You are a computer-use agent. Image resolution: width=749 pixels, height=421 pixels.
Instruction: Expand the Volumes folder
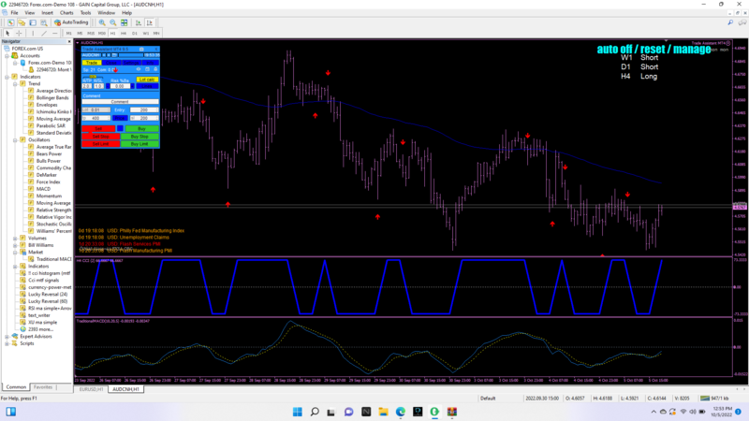[15, 239]
